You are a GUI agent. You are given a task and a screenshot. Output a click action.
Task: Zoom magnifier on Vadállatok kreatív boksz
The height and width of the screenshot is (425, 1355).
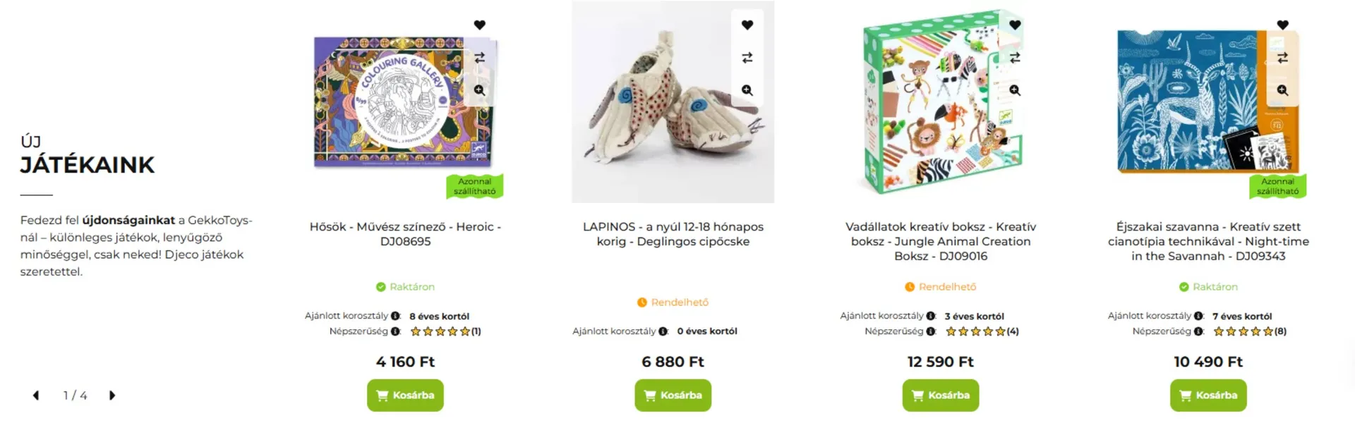click(x=1015, y=90)
